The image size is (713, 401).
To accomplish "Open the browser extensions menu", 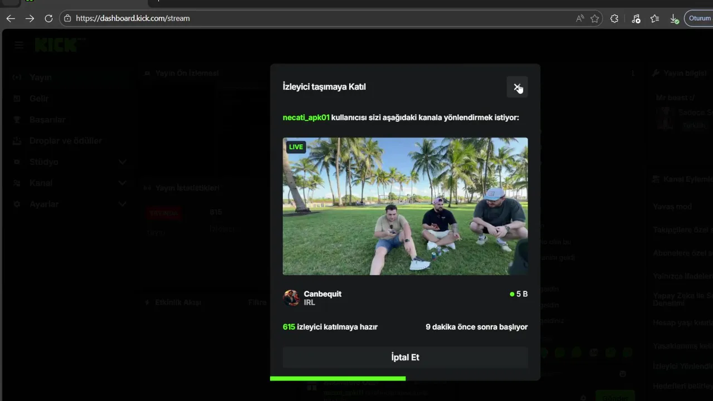I will pyautogui.click(x=614, y=18).
